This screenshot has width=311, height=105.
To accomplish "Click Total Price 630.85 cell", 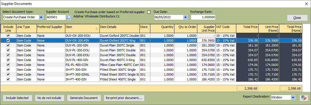I will point(247,60).
